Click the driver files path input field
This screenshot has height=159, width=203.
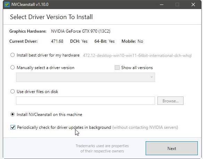click(86, 101)
